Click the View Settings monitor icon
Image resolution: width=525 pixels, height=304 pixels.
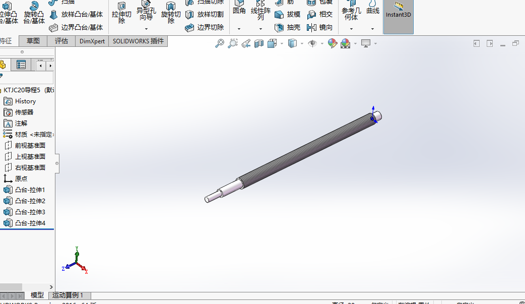click(366, 43)
